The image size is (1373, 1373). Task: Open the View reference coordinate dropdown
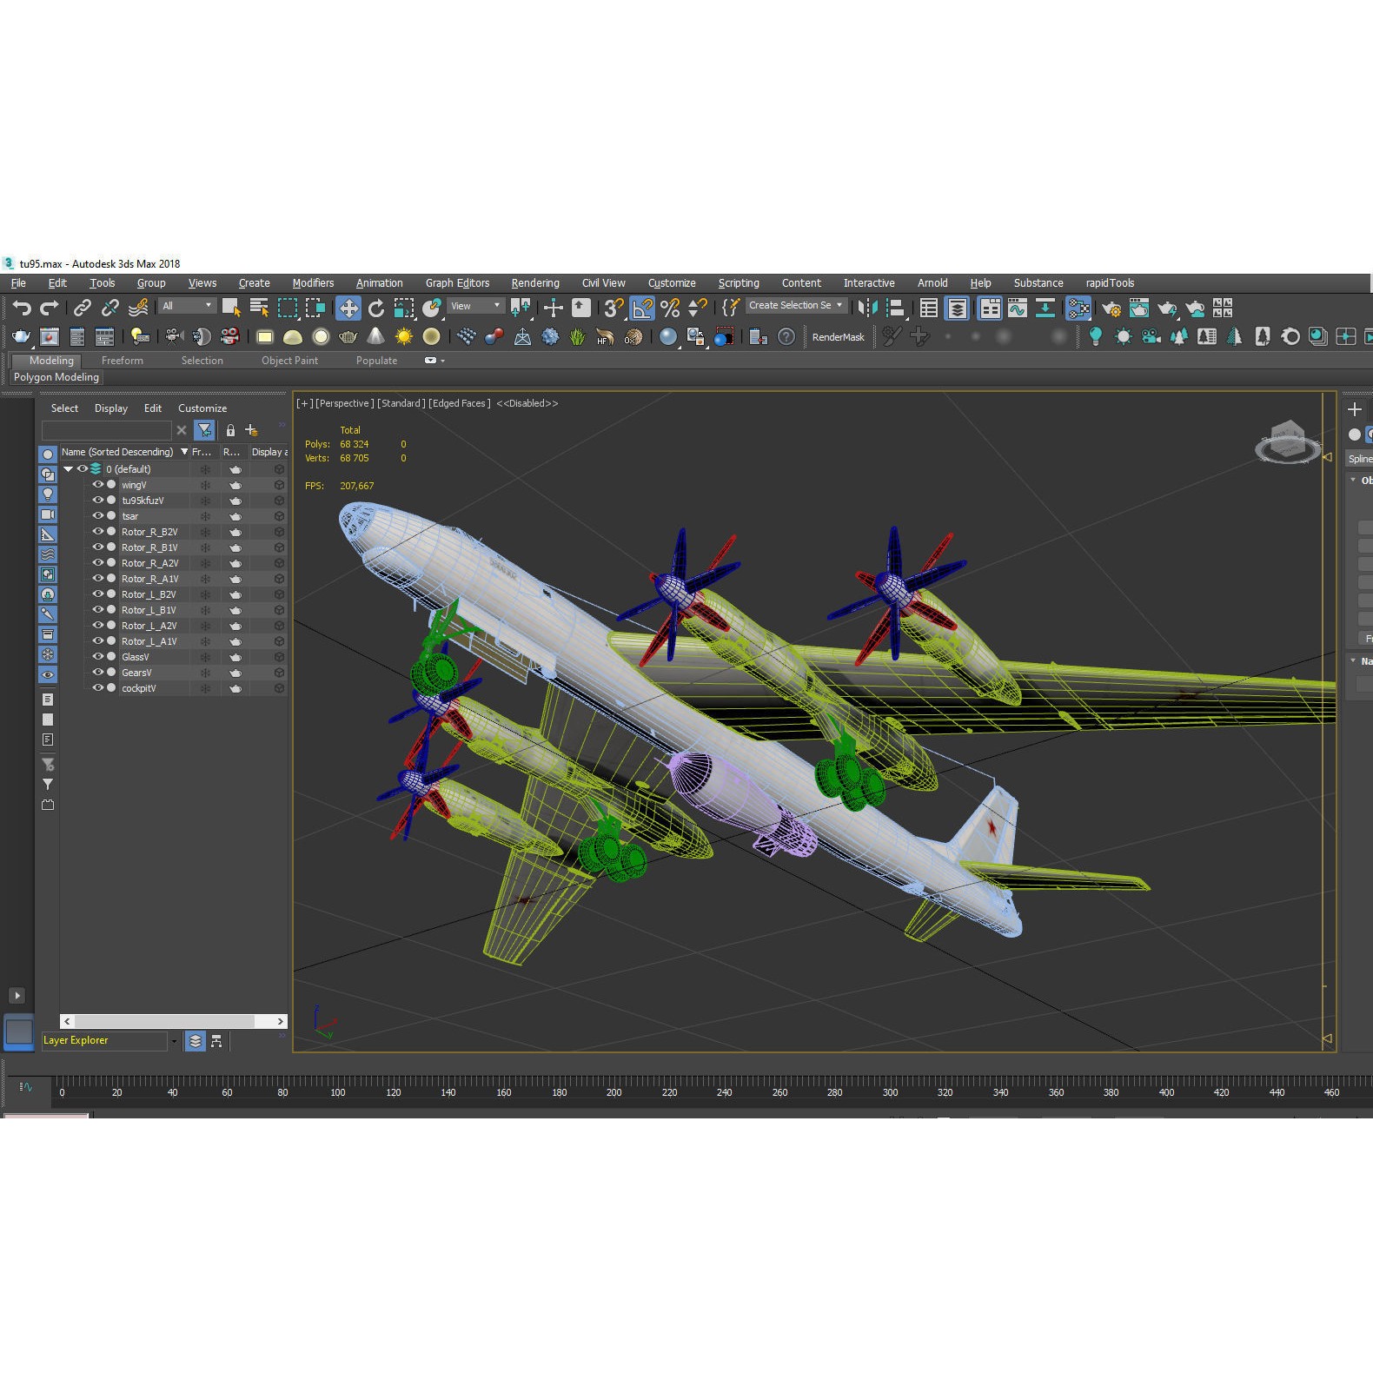click(475, 306)
